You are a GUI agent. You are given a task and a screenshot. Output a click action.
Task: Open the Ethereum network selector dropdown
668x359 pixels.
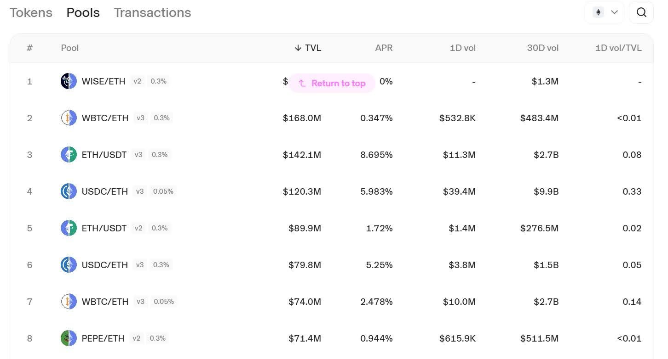click(x=605, y=12)
